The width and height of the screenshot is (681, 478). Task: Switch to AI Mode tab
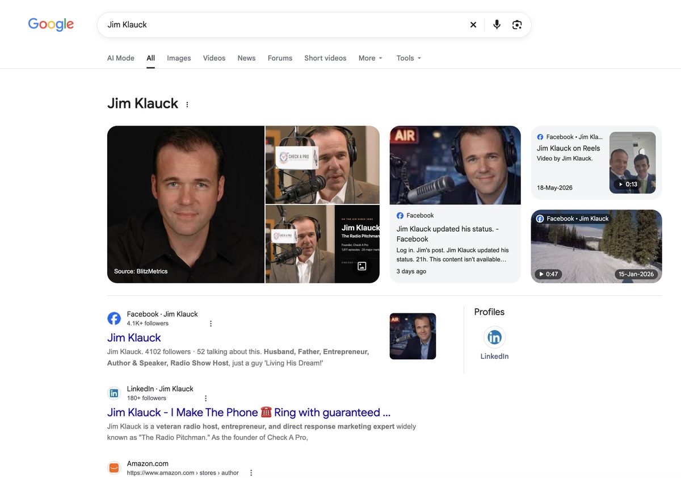point(121,58)
